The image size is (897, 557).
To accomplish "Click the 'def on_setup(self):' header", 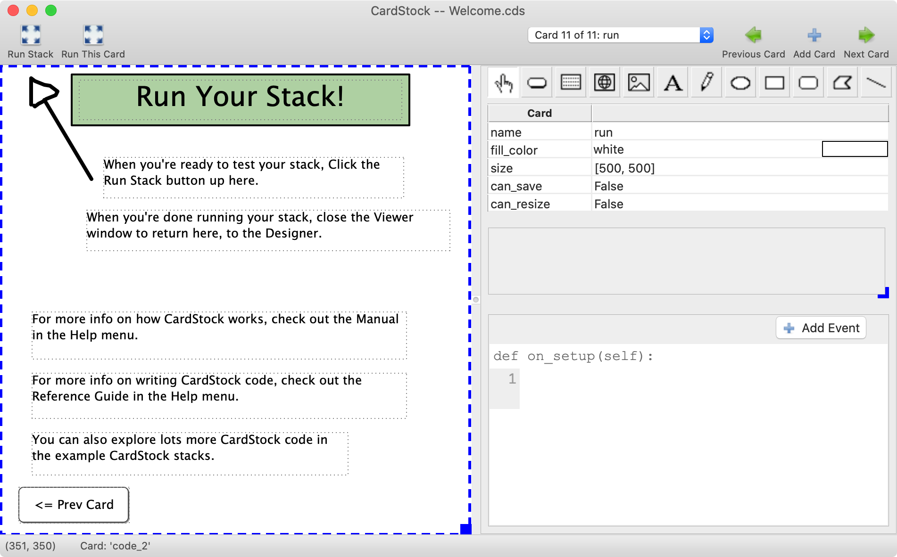I will [573, 356].
